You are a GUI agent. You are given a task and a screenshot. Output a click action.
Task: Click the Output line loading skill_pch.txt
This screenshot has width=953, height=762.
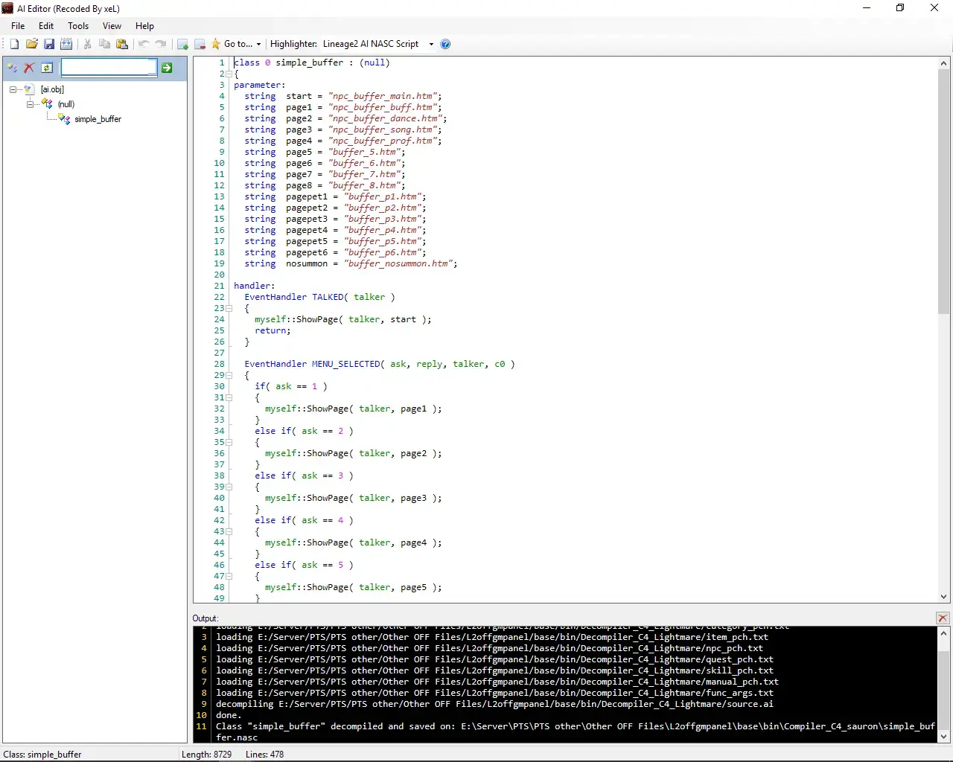(x=494, y=670)
